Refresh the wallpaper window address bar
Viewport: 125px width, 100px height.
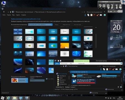pos(84,12)
